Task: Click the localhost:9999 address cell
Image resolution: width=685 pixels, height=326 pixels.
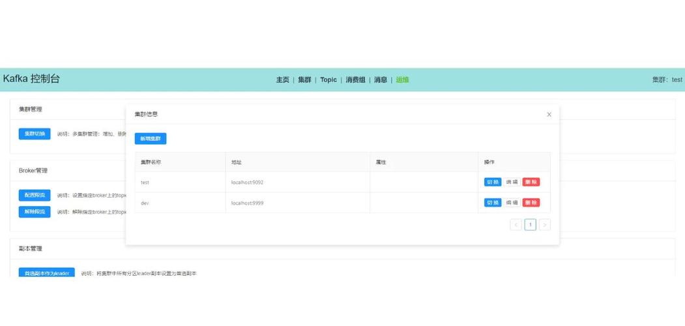Action: (297, 203)
